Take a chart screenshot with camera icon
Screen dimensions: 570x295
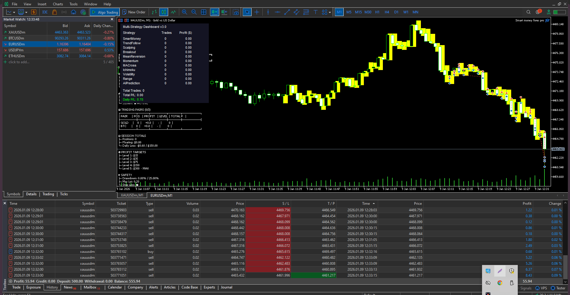coord(236,12)
